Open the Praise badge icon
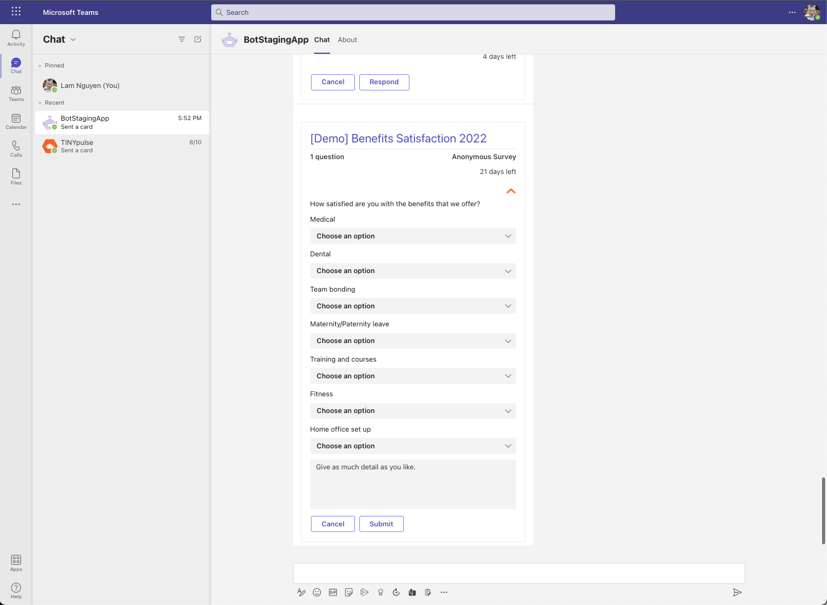Screen dimensions: 827x605 (380, 592)
